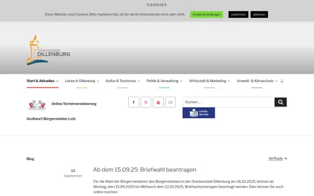Expand the Umwelt- & Klimaschutz chevron

tap(276, 81)
